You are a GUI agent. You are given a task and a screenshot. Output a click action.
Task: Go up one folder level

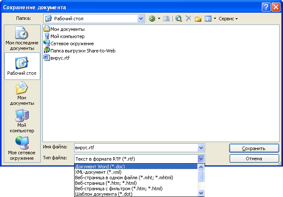point(166,19)
